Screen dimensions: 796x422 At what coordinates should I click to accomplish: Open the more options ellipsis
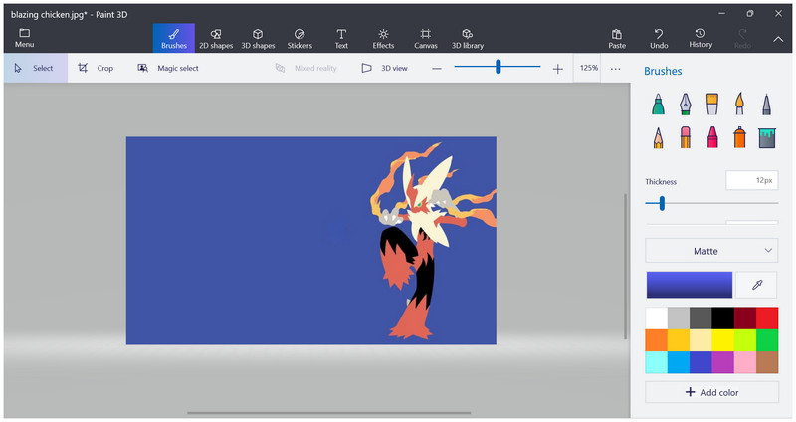(x=615, y=68)
